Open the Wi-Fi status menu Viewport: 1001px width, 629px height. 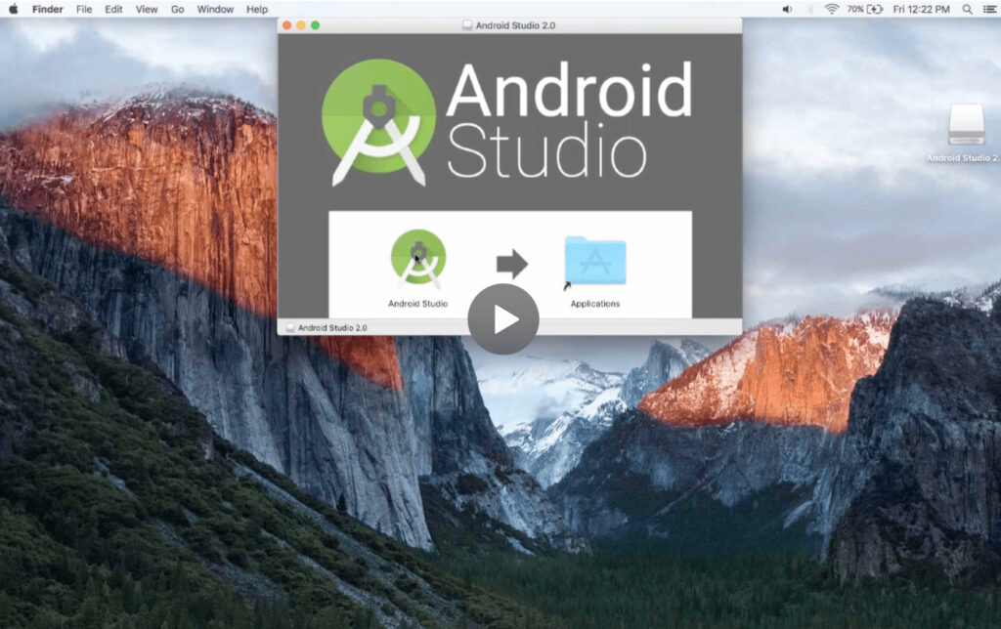point(831,9)
